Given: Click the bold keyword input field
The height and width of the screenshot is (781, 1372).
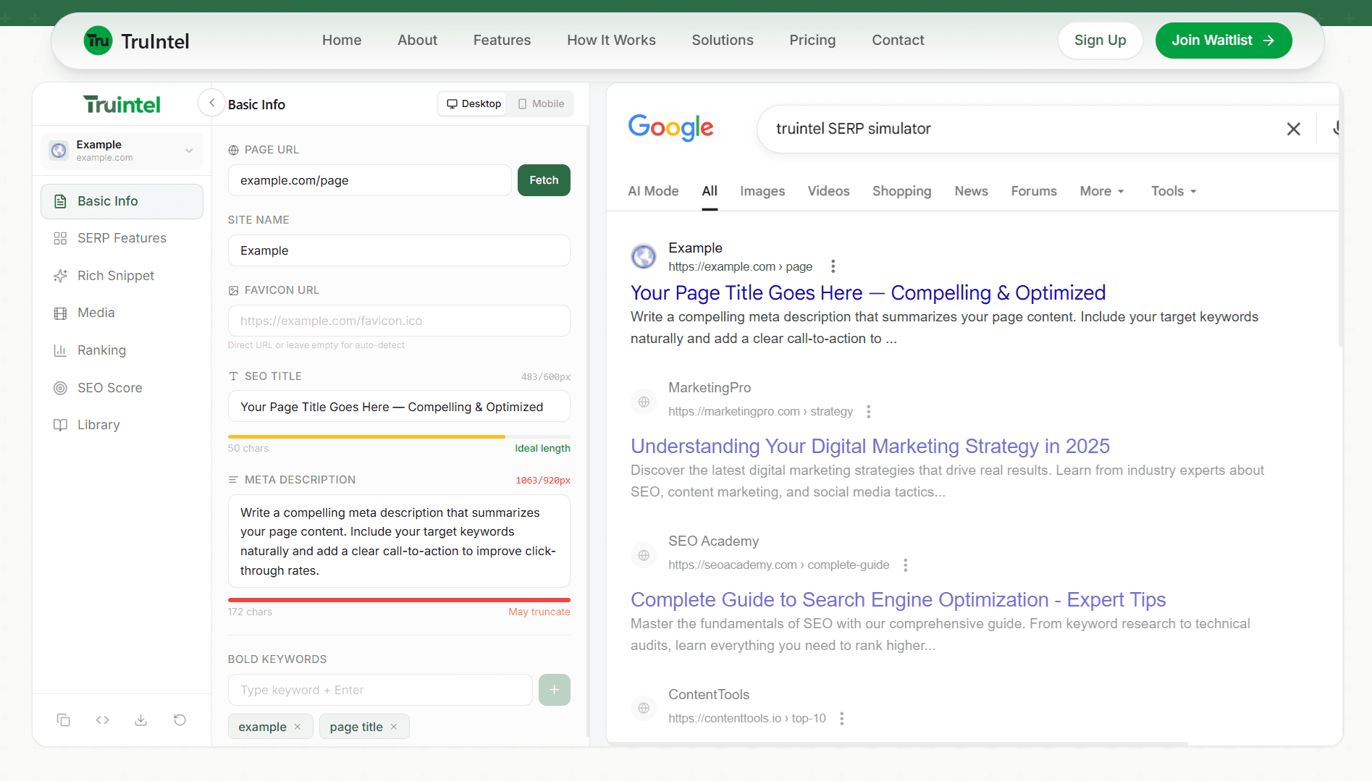Looking at the screenshot, I should pos(380,690).
